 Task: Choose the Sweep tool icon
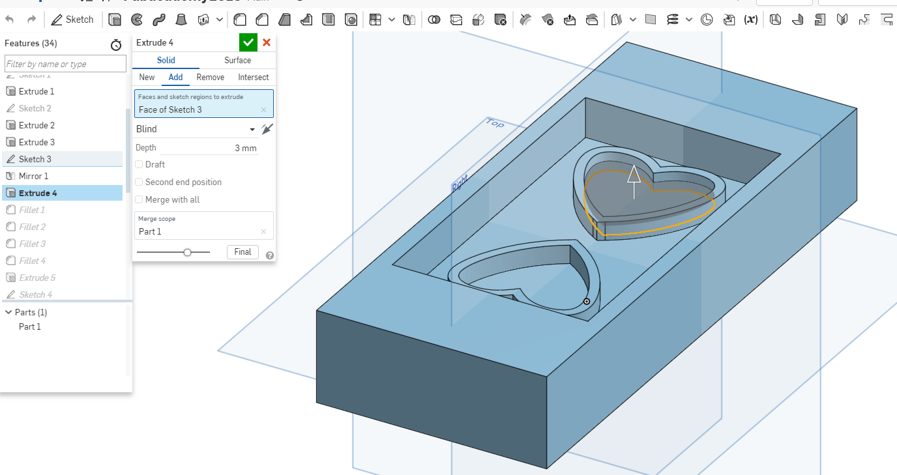159,20
